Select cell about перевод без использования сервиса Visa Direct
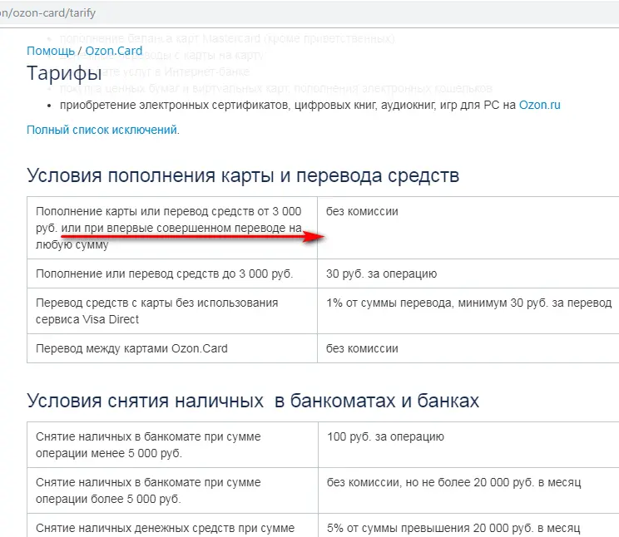This screenshot has width=619, height=537. [x=172, y=311]
